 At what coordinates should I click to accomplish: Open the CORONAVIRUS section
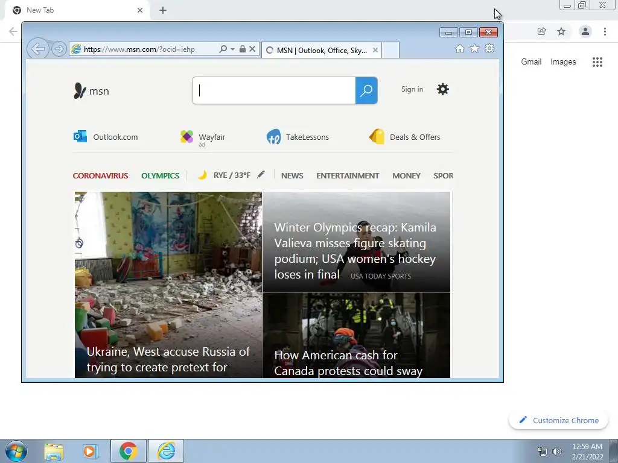pyautogui.click(x=101, y=175)
